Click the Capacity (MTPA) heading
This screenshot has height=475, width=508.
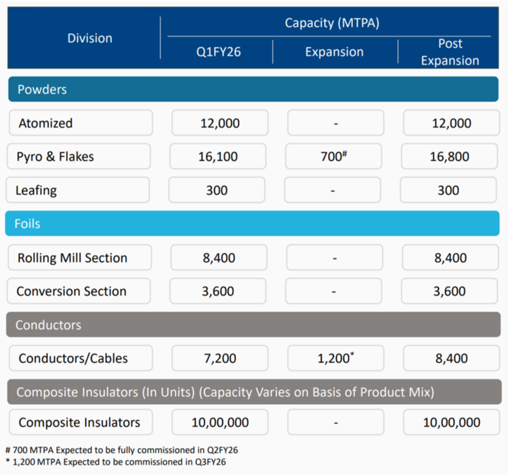(332, 23)
